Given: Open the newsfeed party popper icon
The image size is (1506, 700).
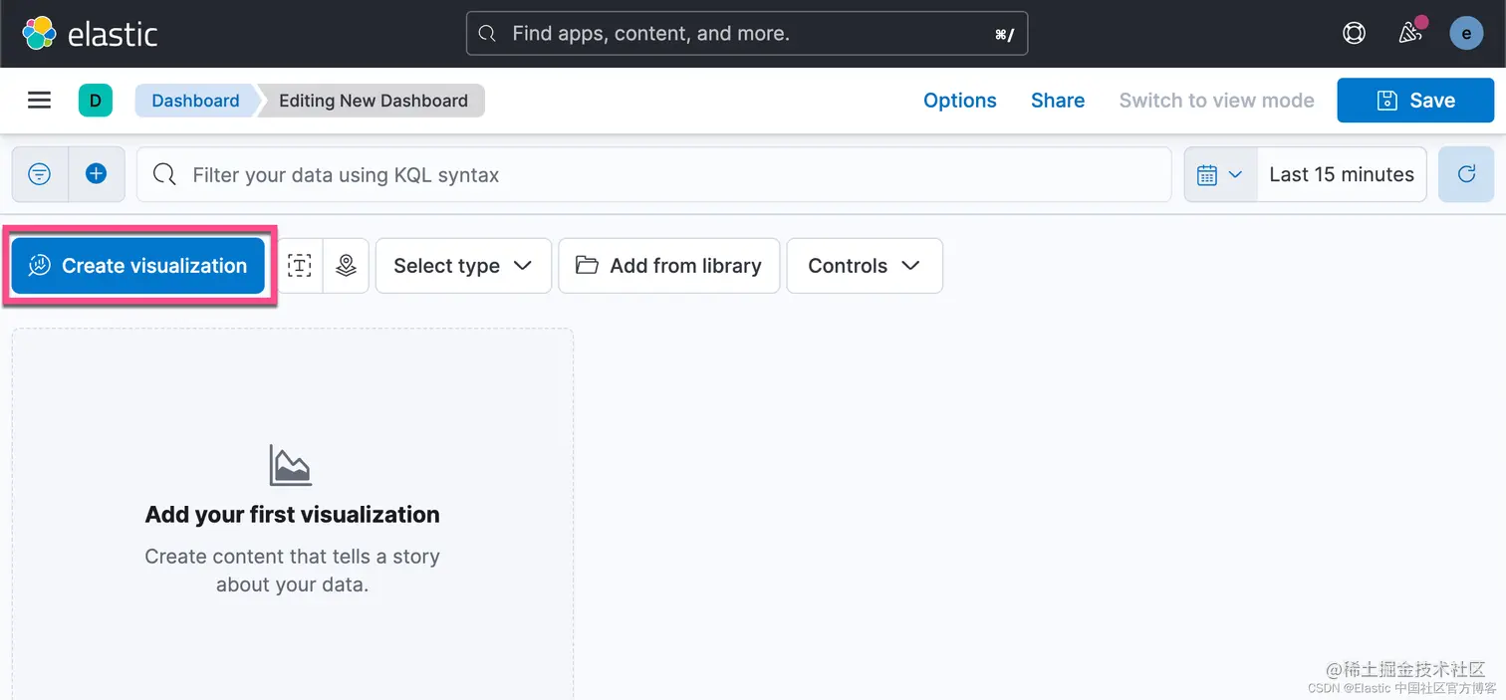Looking at the screenshot, I should click(1409, 34).
